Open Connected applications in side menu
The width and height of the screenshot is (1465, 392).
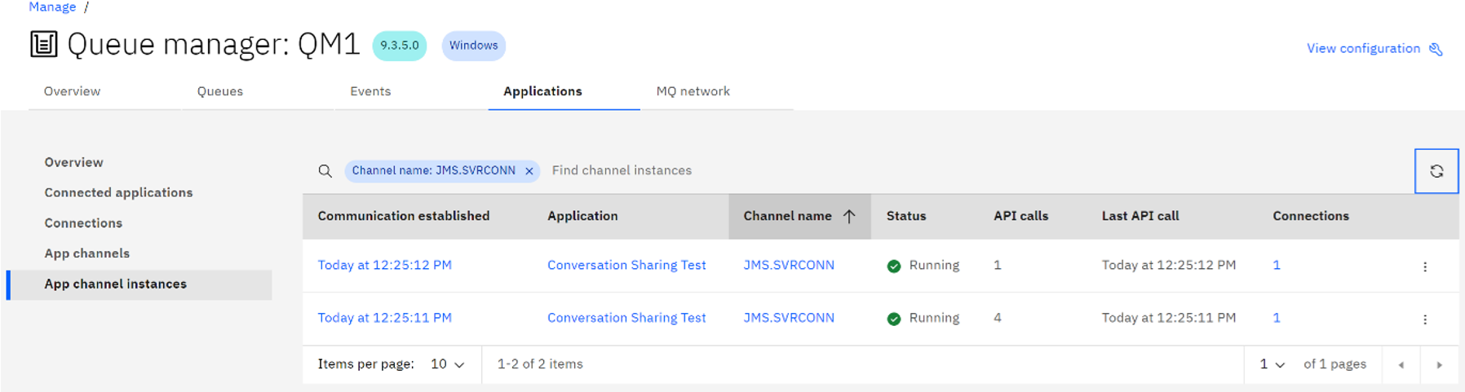[x=118, y=192]
